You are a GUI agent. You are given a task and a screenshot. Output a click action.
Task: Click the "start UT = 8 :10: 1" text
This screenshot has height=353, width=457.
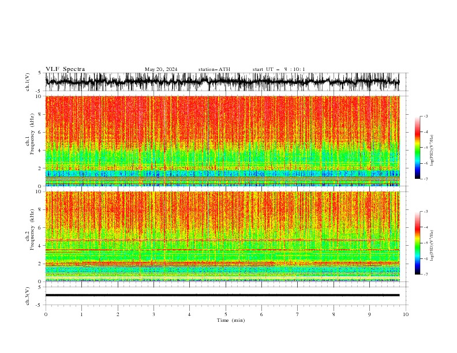click(x=279, y=69)
